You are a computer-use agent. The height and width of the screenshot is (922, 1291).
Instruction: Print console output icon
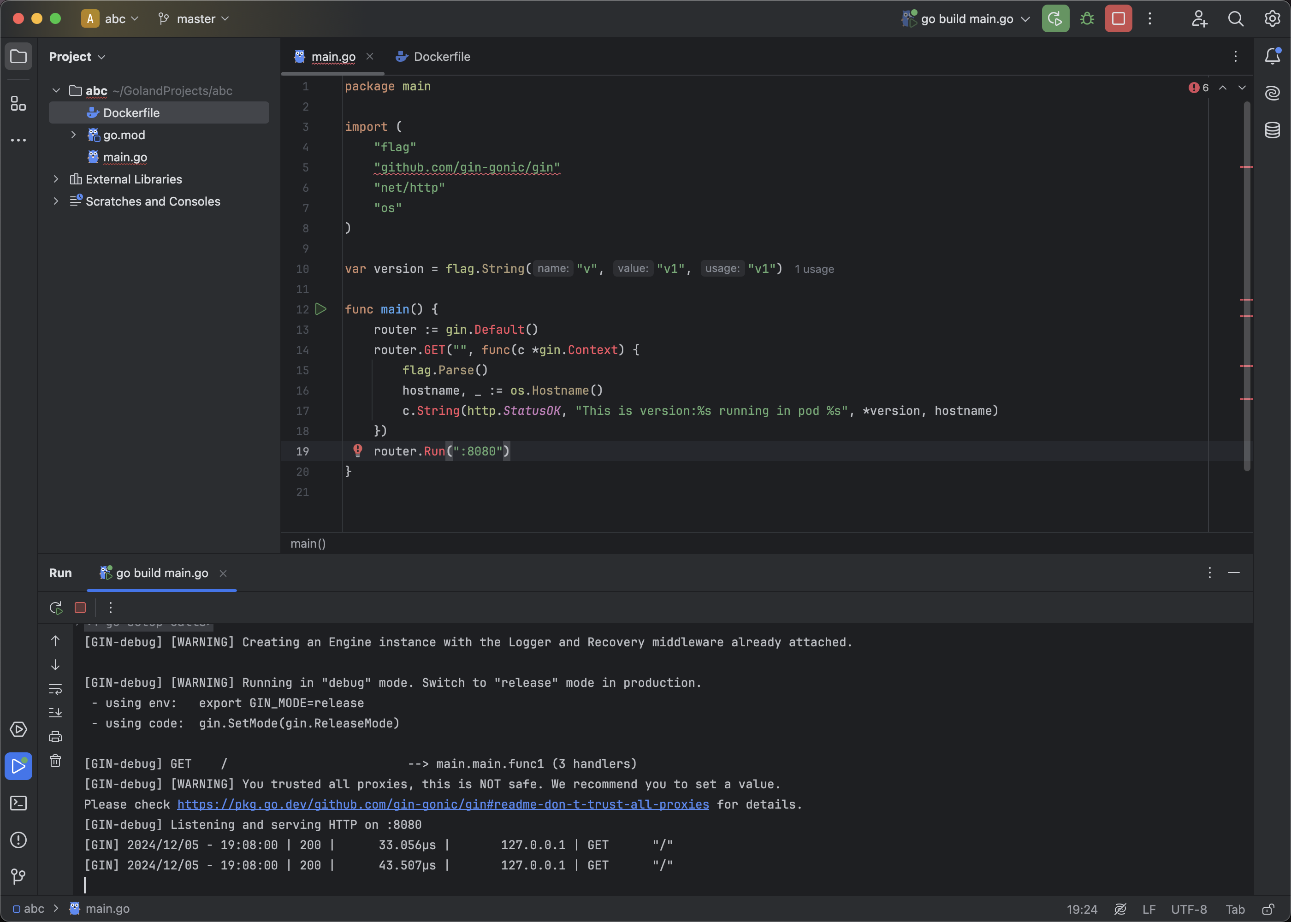[x=55, y=737]
